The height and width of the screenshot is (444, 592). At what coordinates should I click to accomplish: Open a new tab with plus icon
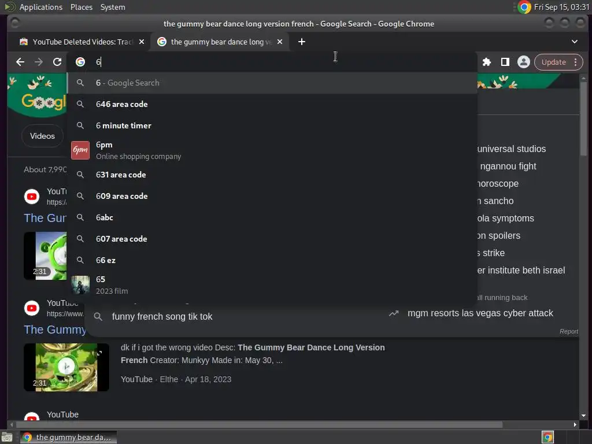pos(301,42)
